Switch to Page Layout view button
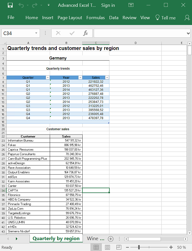192x251 pixels. [107, 247]
